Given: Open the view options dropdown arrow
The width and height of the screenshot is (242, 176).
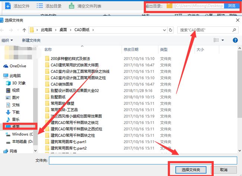Looking at the screenshot, I should (223, 40).
